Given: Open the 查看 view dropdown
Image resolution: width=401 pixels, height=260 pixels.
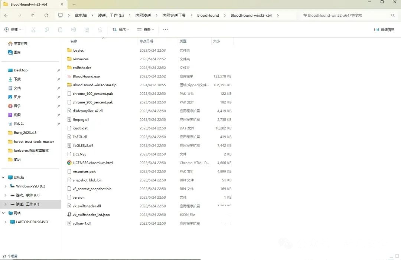Looking at the screenshot, I should [145, 30].
